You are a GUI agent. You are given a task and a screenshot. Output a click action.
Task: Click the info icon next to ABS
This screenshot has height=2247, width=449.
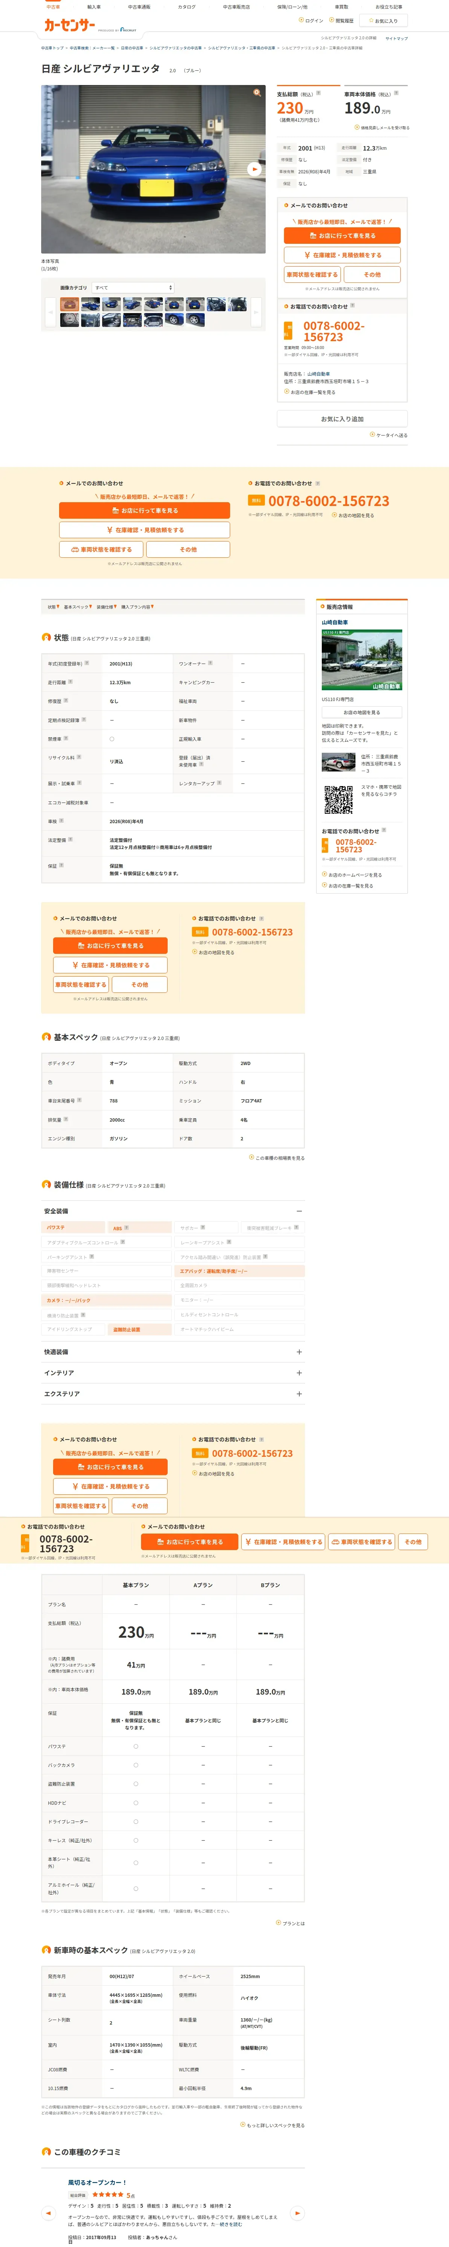click(x=126, y=1227)
